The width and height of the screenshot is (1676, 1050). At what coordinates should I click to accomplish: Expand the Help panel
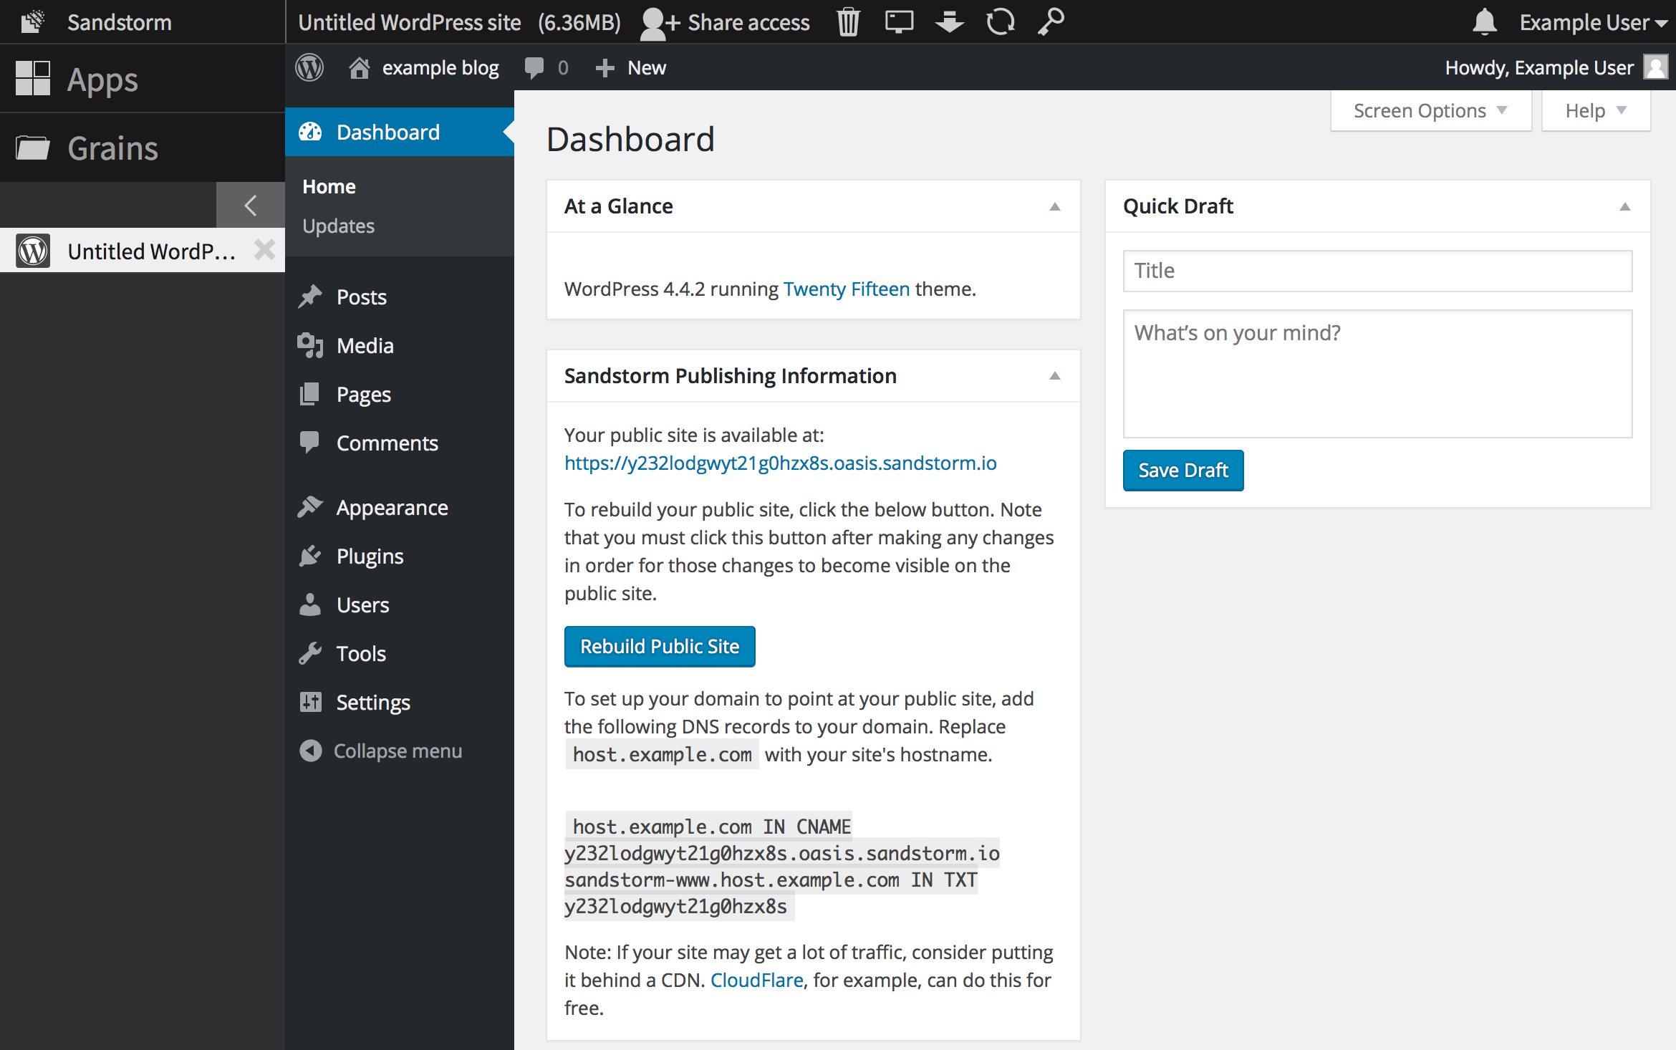(1596, 110)
